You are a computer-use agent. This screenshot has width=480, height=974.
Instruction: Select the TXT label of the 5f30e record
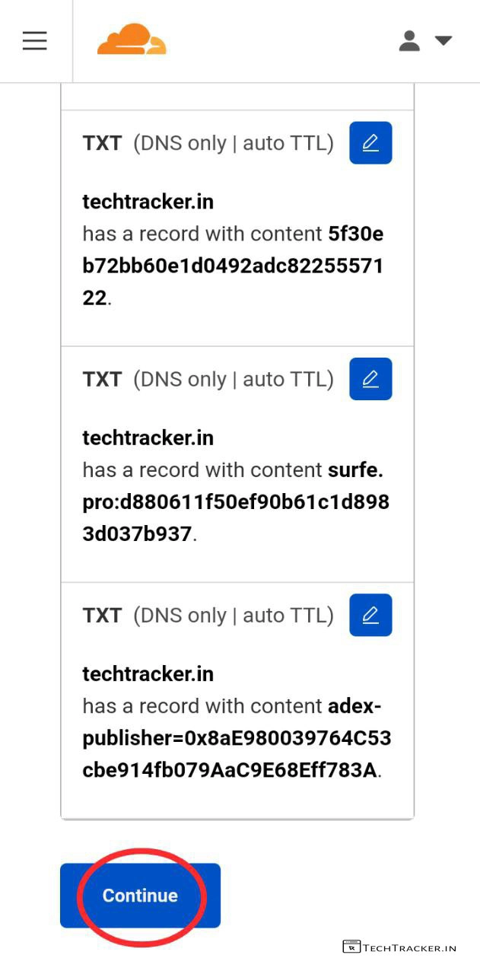tap(102, 144)
